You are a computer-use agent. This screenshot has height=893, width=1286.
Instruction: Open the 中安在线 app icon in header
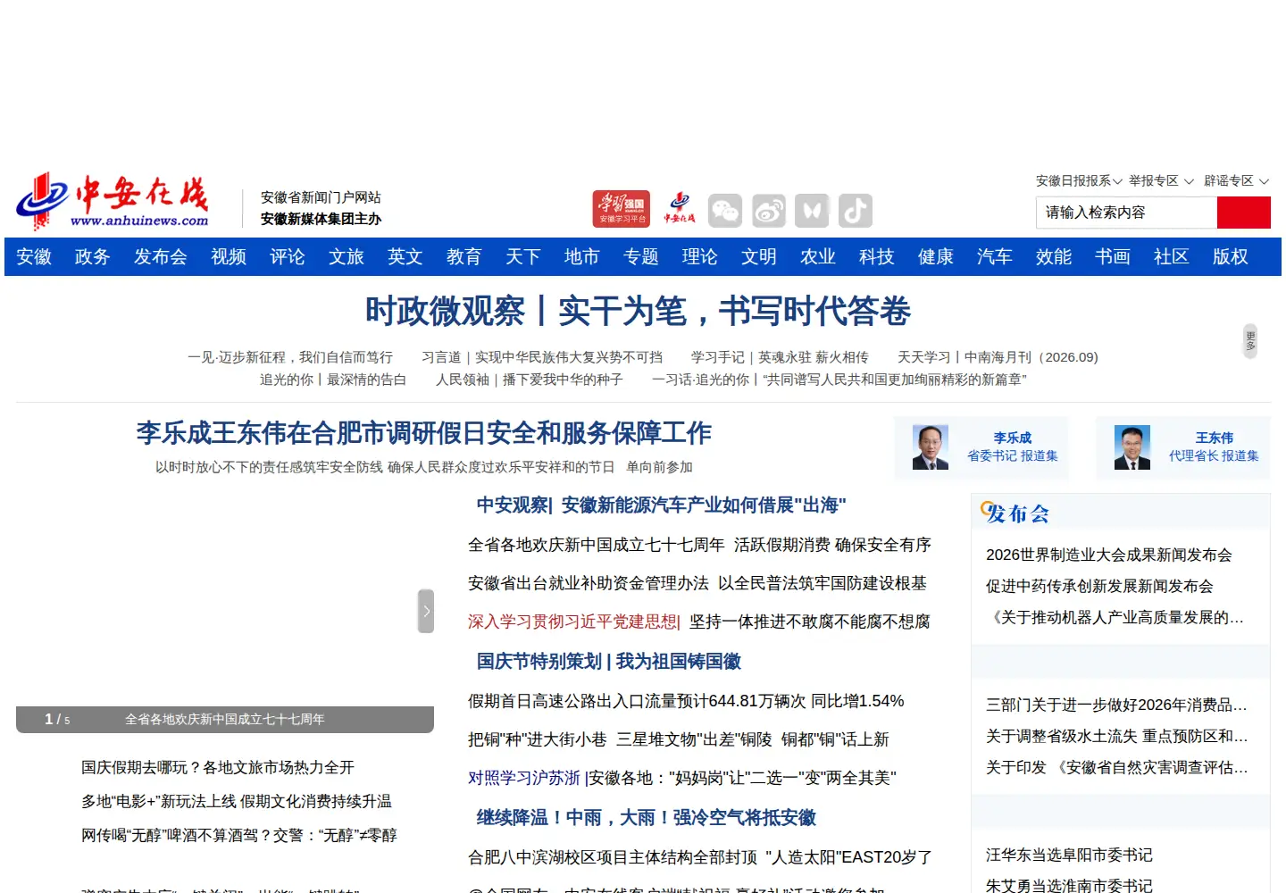click(x=680, y=209)
